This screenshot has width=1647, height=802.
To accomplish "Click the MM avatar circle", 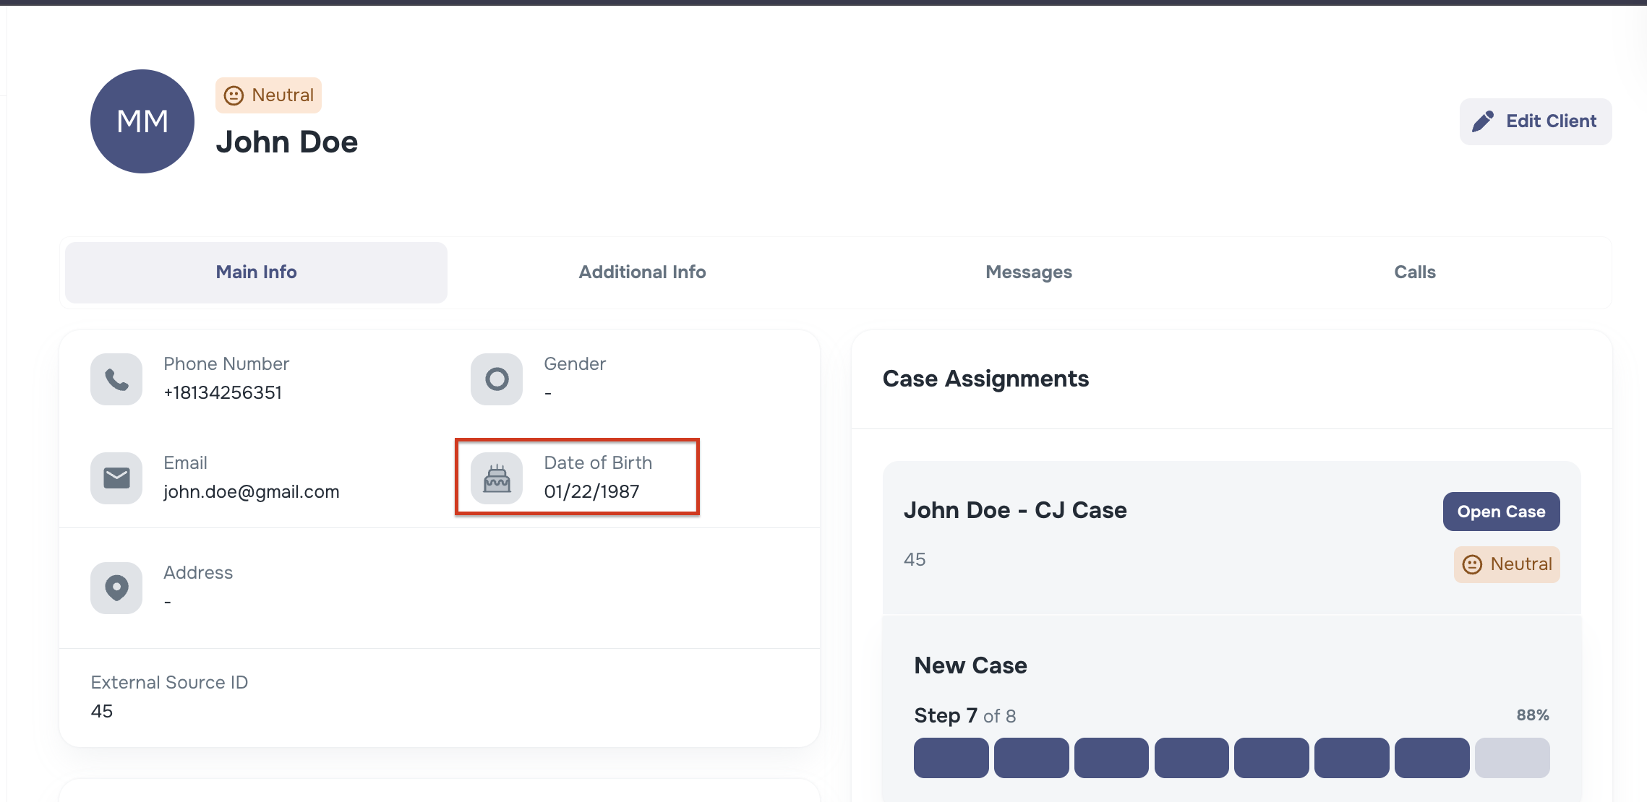I will pos(142,121).
